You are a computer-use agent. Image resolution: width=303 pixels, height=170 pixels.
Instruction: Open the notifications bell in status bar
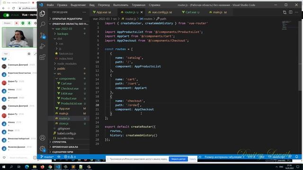pyautogui.click(x=297, y=157)
